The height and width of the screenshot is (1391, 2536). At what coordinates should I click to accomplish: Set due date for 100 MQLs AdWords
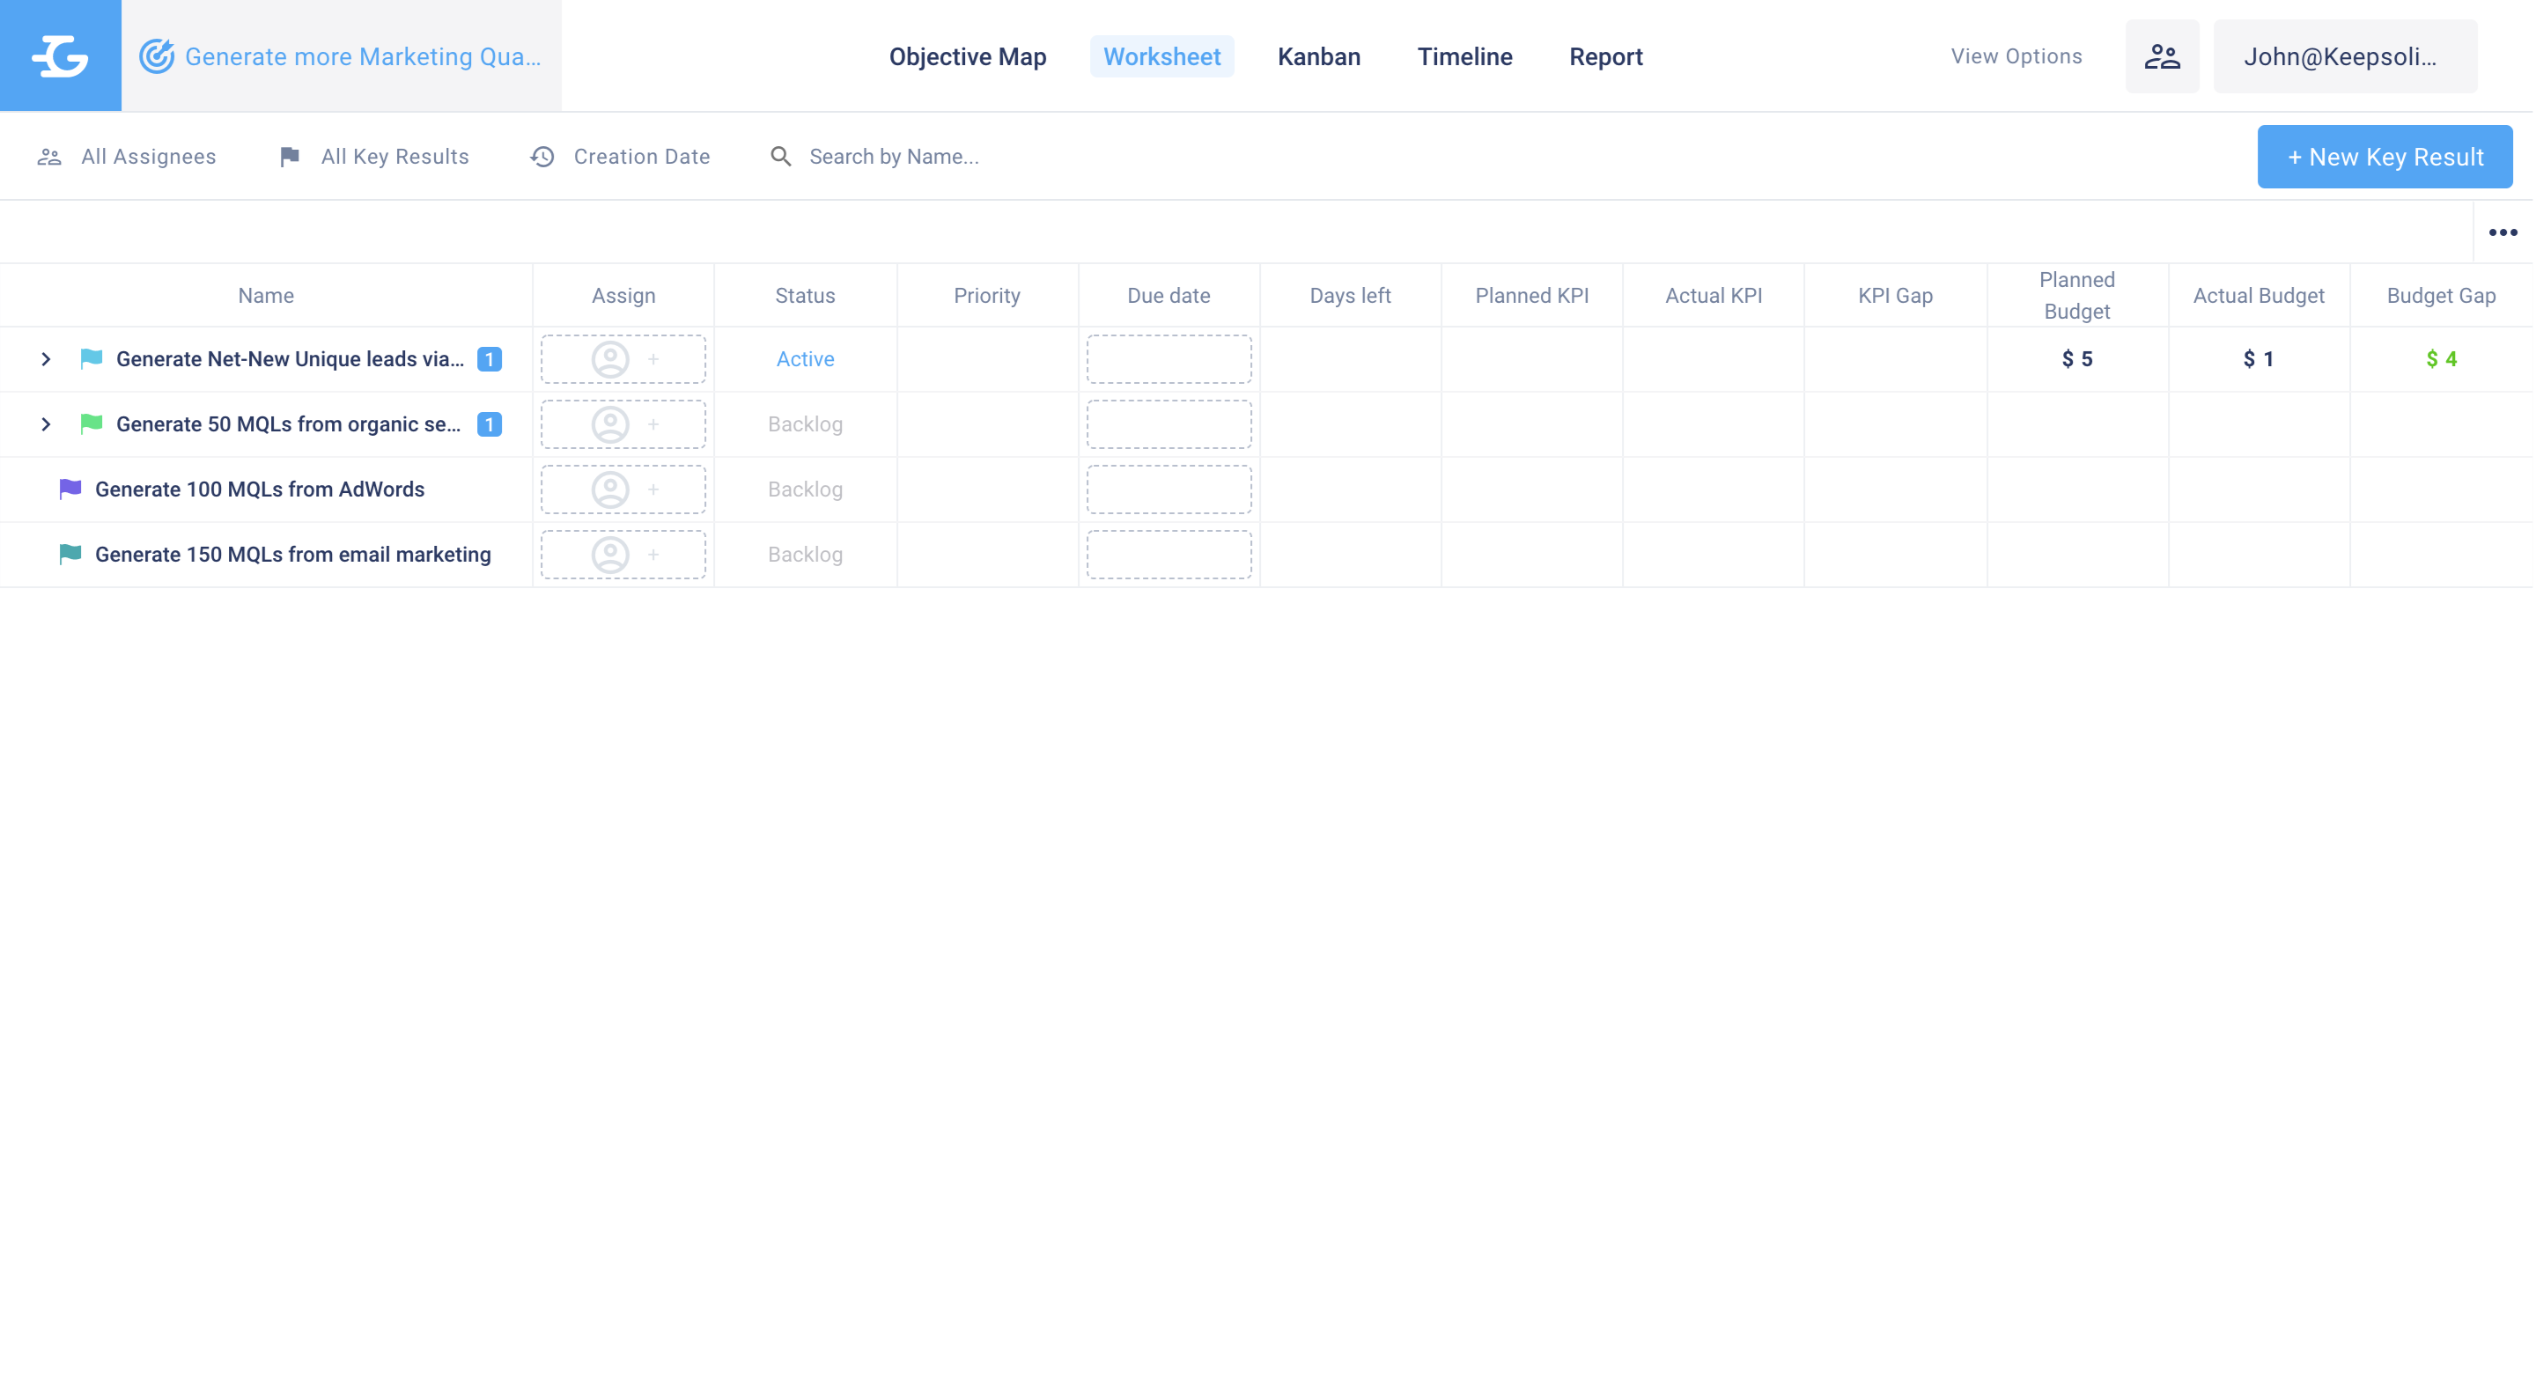(1168, 489)
